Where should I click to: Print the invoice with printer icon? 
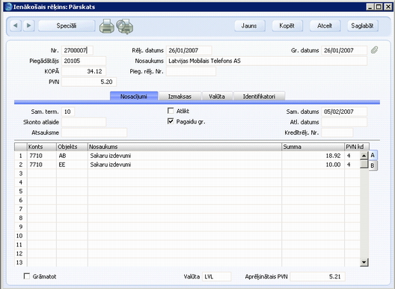[x=107, y=26]
